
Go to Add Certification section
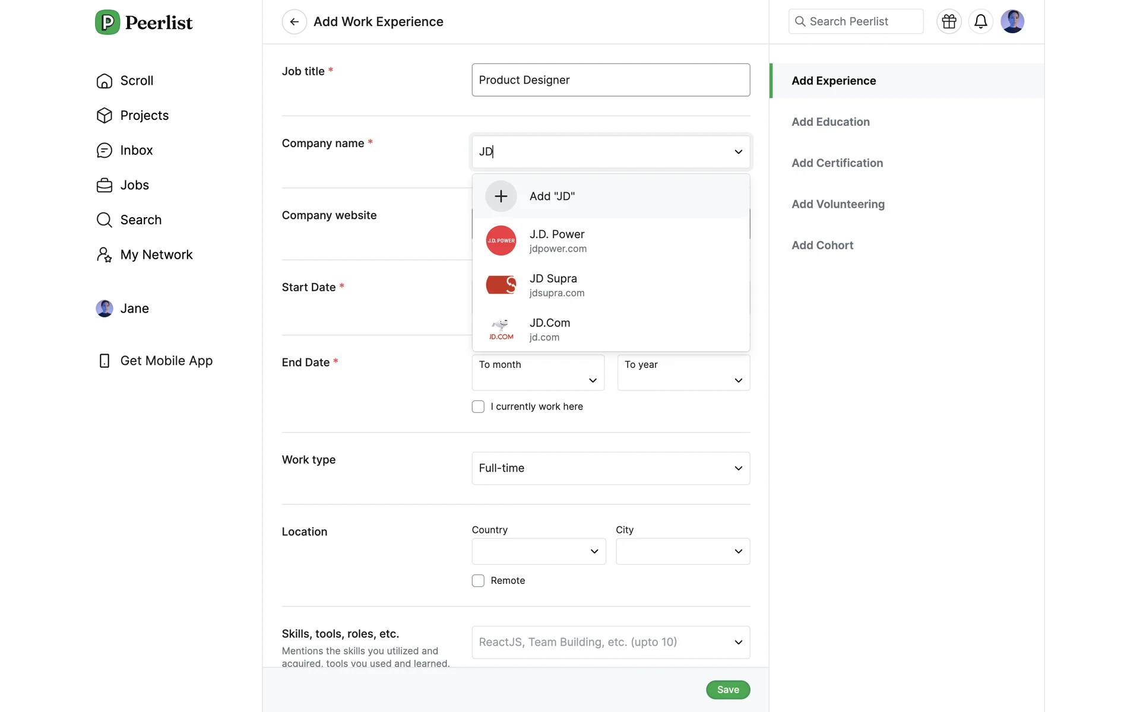tap(837, 163)
